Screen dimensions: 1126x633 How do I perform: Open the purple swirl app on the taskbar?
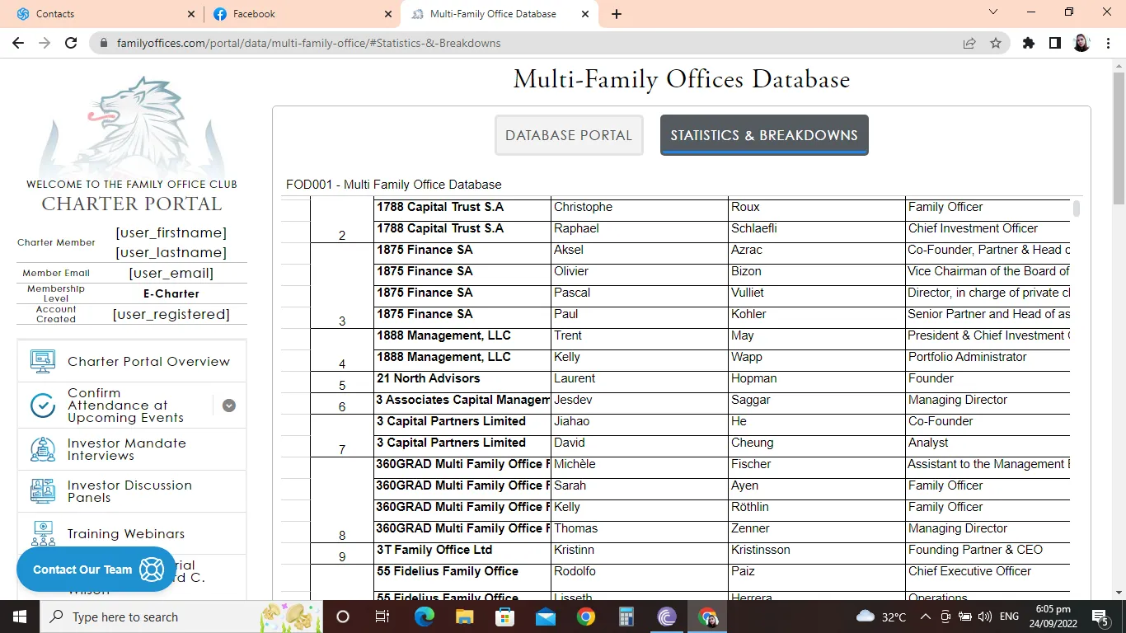pyautogui.click(x=666, y=617)
